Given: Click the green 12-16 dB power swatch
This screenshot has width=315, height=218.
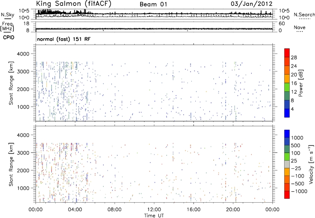Looking at the screenshot, I should (287, 87).
